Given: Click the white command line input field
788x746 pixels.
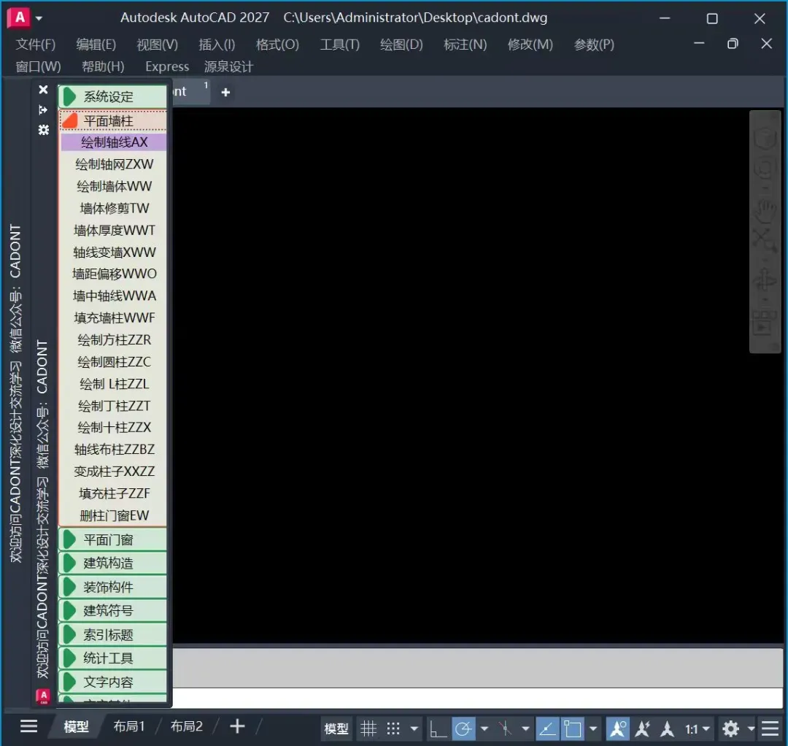Looking at the screenshot, I should (x=477, y=698).
